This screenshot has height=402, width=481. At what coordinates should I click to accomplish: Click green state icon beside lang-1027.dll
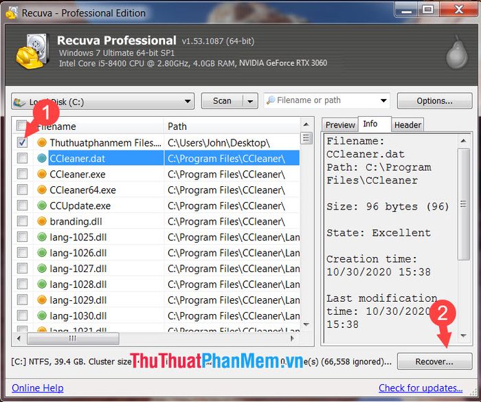tap(42, 269)
